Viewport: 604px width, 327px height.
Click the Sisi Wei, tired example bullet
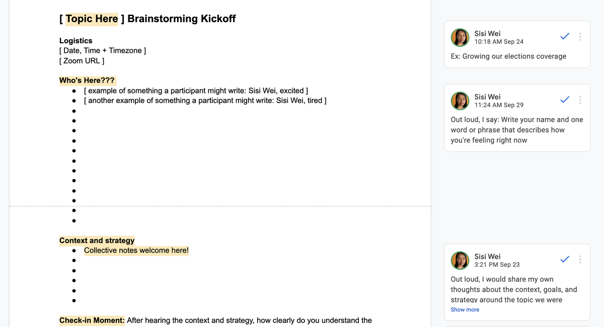tap(205, 100)
